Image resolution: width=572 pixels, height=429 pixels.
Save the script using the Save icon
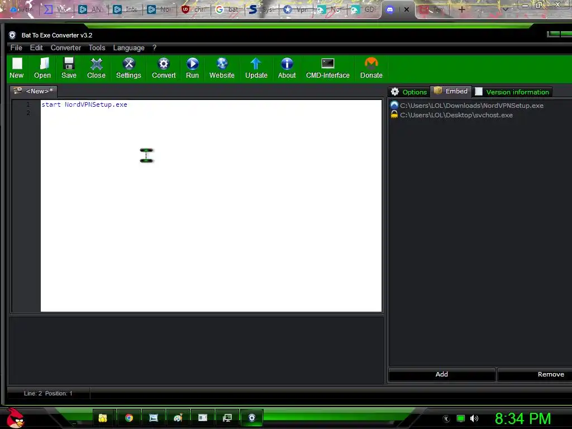point(69,68)
